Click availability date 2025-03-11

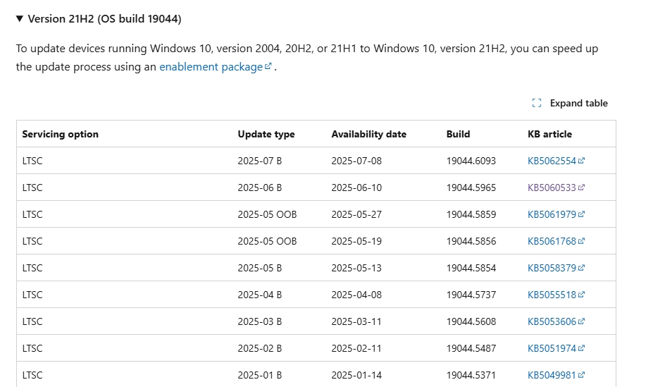(356, 321)
